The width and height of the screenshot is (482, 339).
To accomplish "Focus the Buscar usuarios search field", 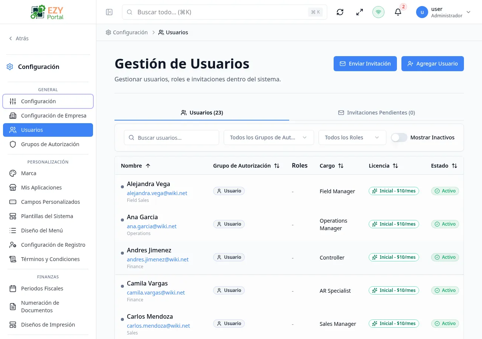I will tap(171, 138).
